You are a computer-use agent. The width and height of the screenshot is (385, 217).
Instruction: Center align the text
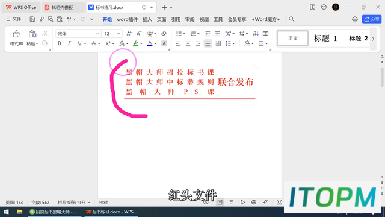[x=188, y=44]
